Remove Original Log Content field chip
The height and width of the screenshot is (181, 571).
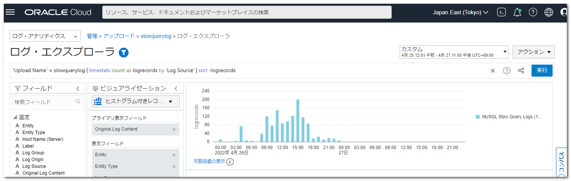(x=174, y=130)
